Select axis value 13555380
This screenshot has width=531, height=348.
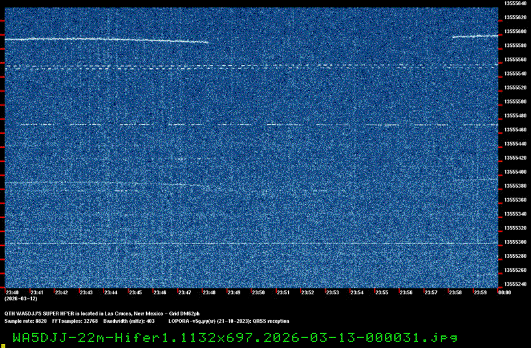(515, 186)
